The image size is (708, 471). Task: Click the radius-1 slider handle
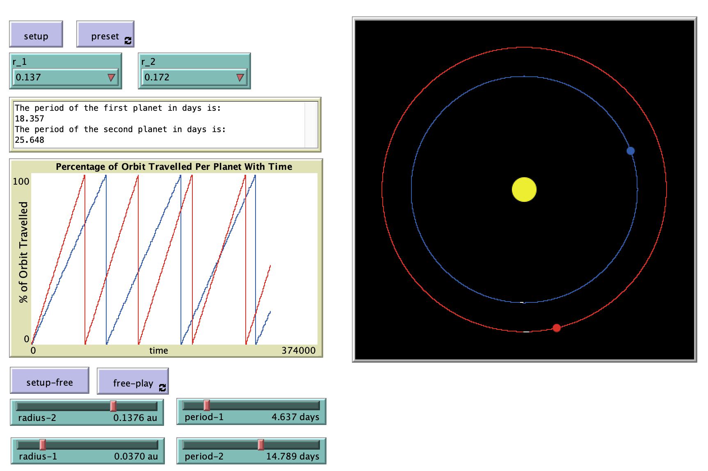click(x=43, y=444)
